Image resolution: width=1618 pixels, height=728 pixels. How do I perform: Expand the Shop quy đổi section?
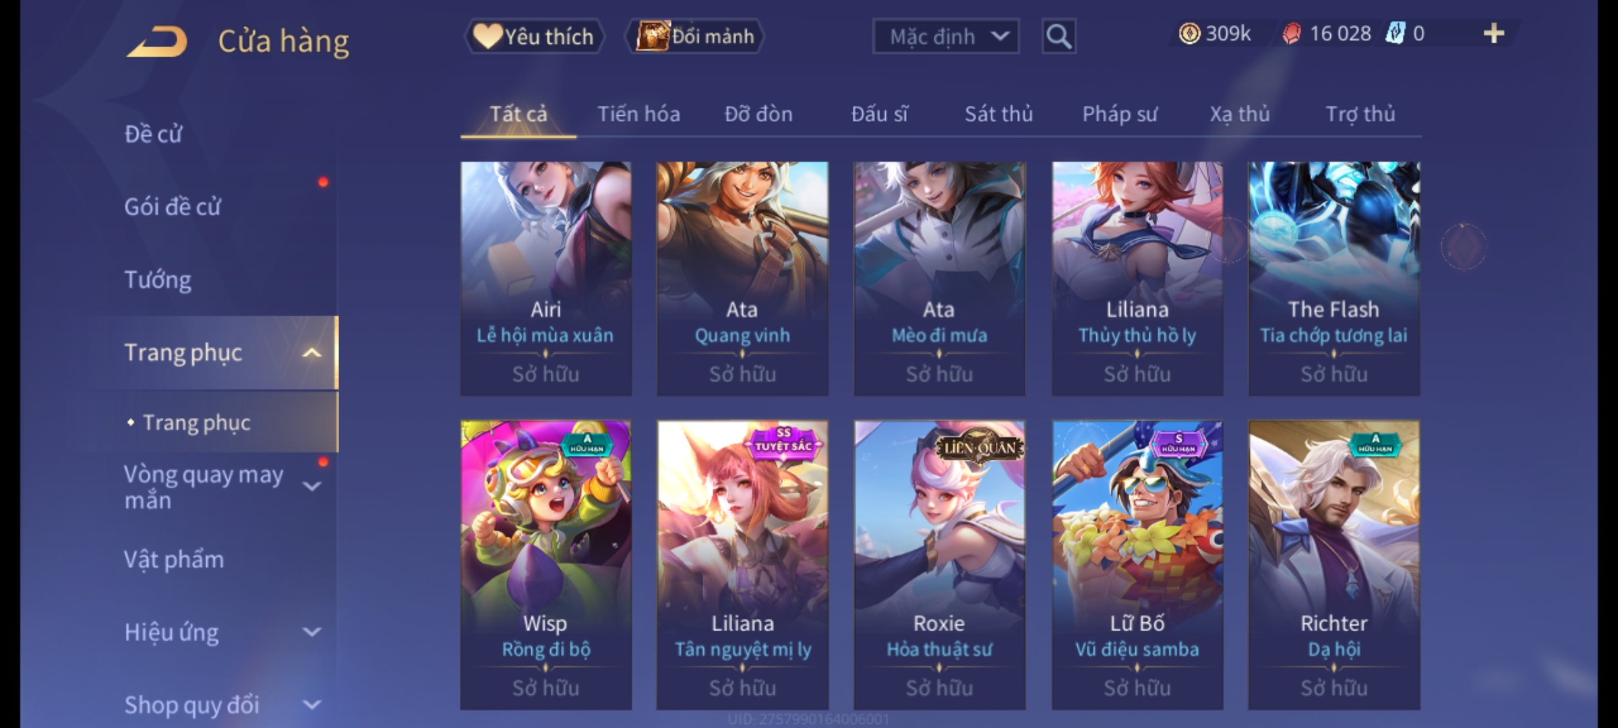pos(311,704)
